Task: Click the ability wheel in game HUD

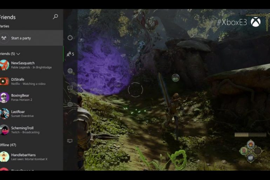Action: click(250, 151)
